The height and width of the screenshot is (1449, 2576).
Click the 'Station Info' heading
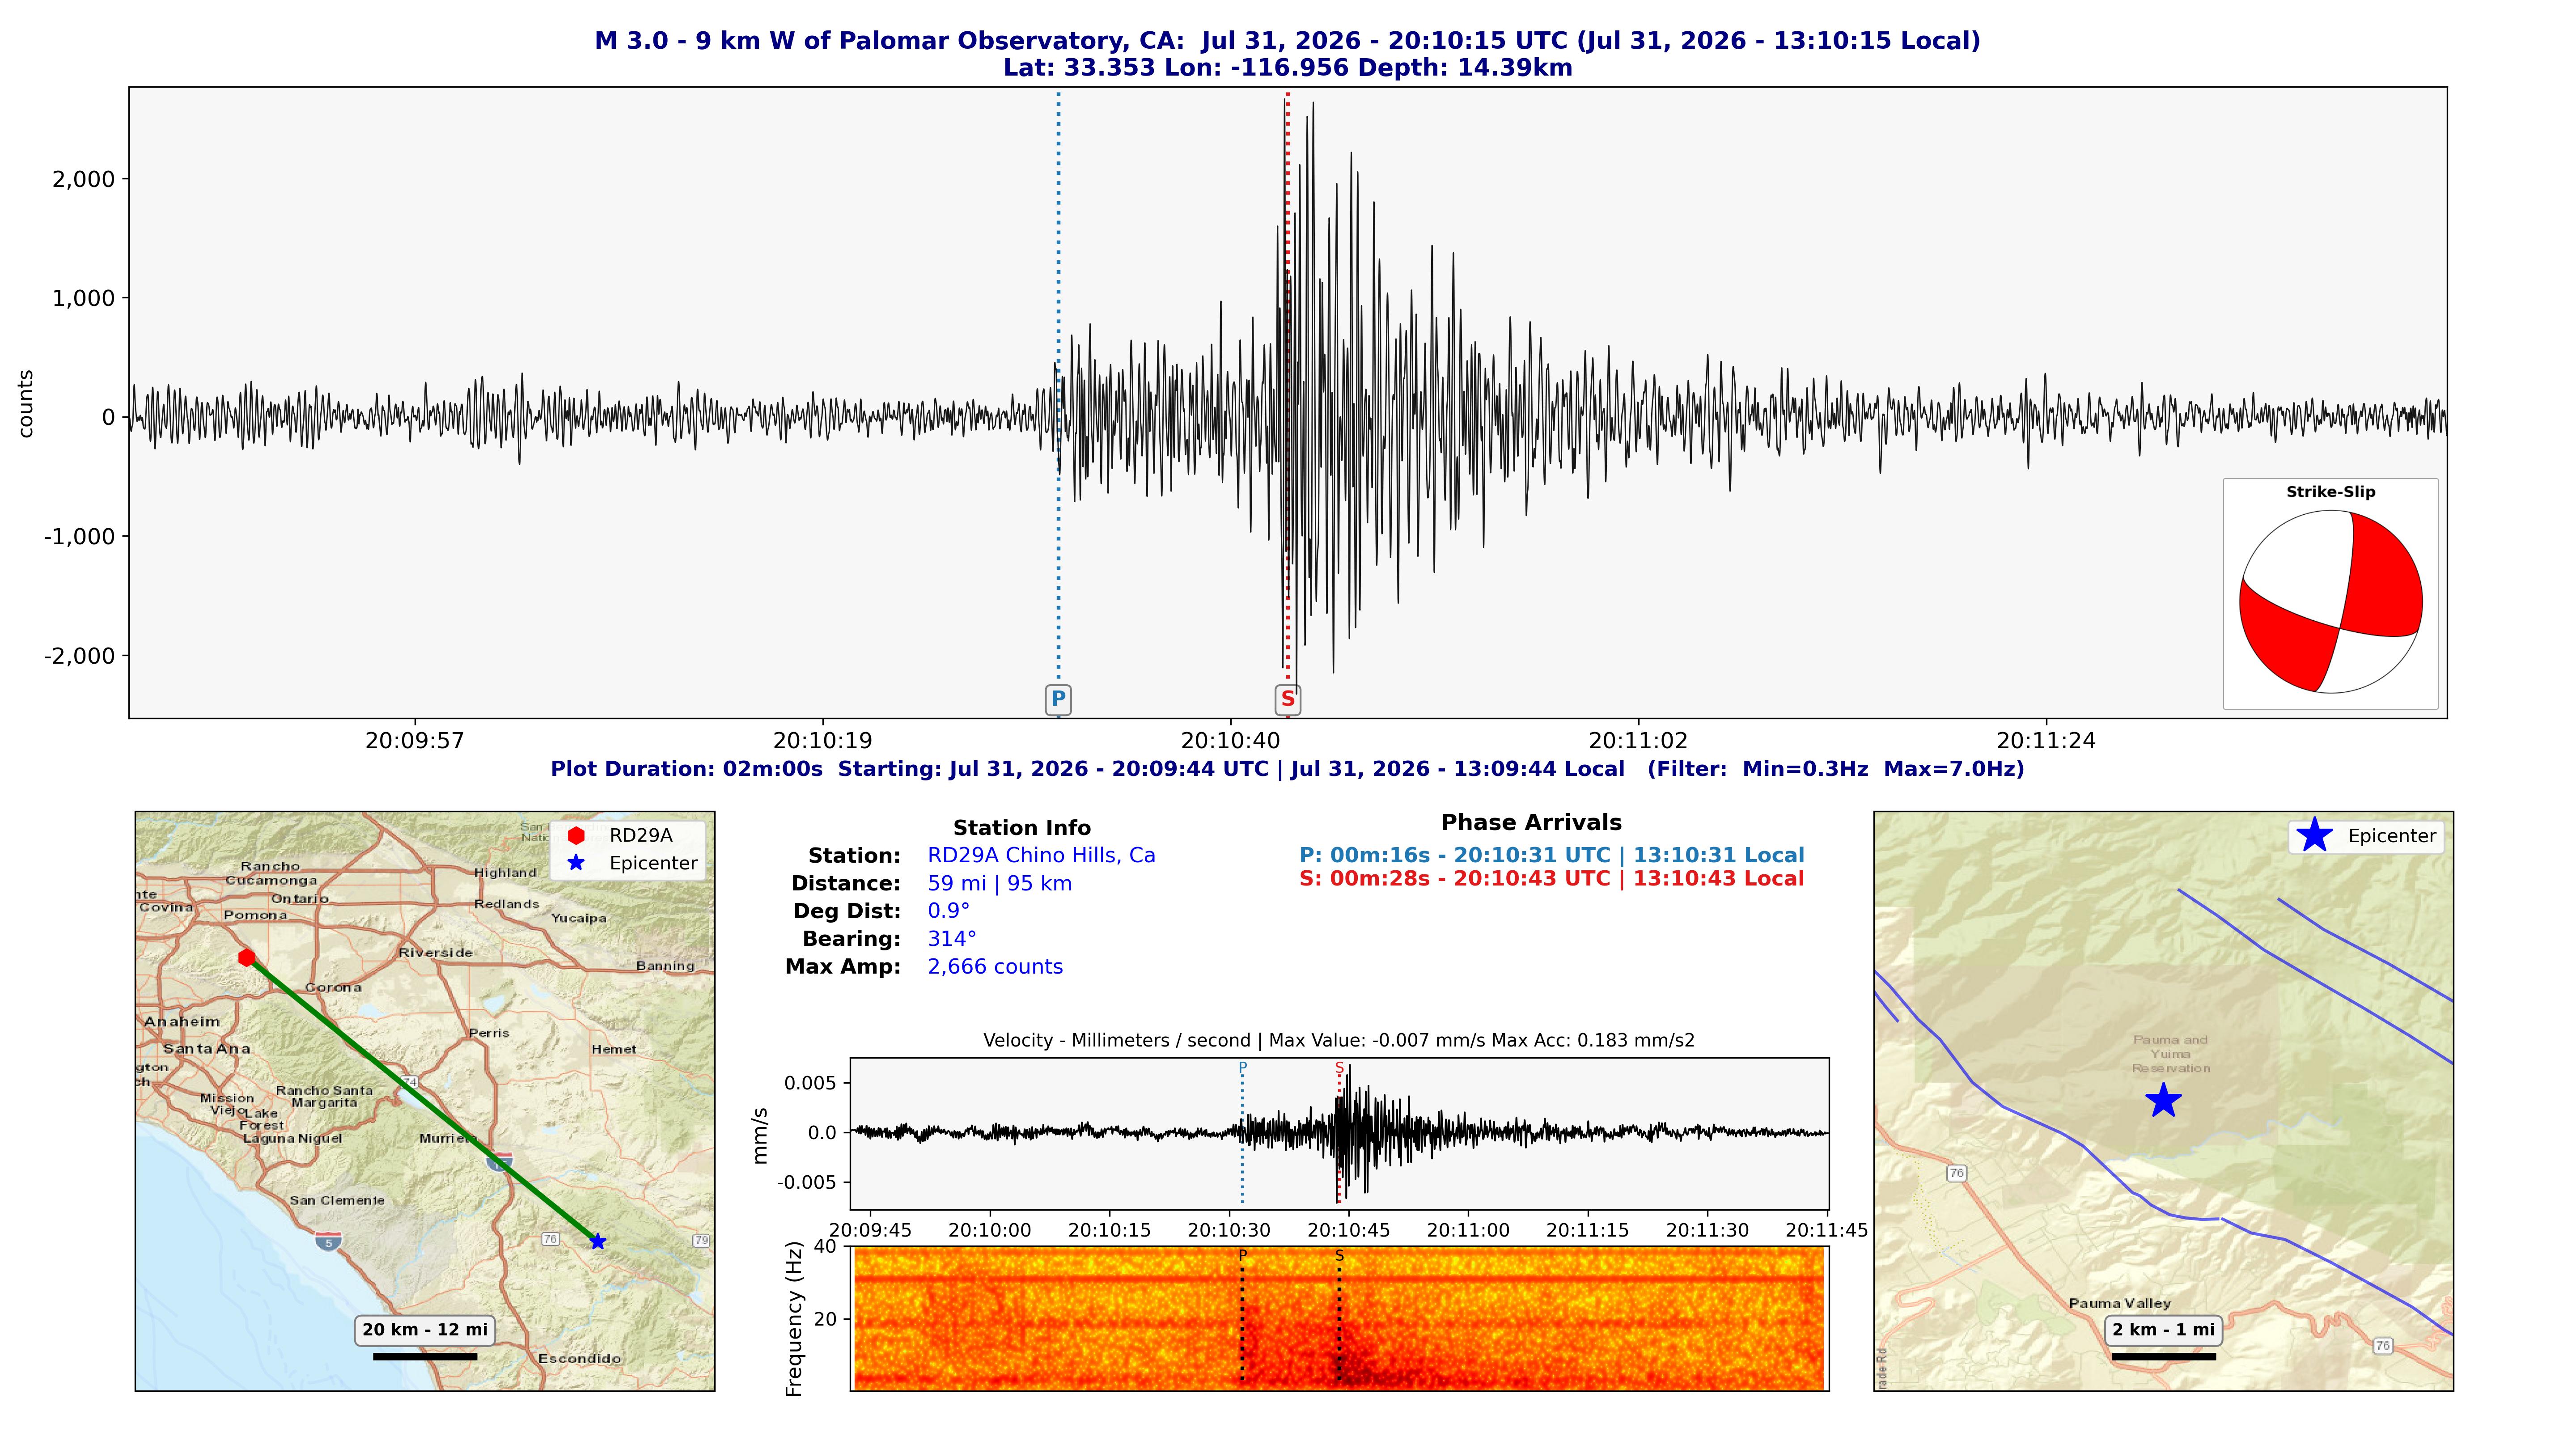(x=1022, y=828)
